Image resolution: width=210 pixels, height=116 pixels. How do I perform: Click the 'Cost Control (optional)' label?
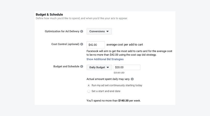pos(65,44)
